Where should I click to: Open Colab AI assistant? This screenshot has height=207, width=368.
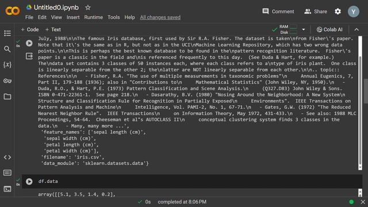pos(329,29)
